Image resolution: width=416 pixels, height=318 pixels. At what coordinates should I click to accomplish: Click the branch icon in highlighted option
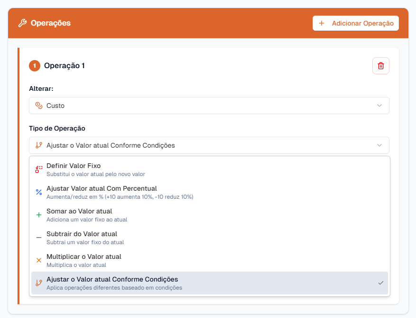(x=39, y=283)
